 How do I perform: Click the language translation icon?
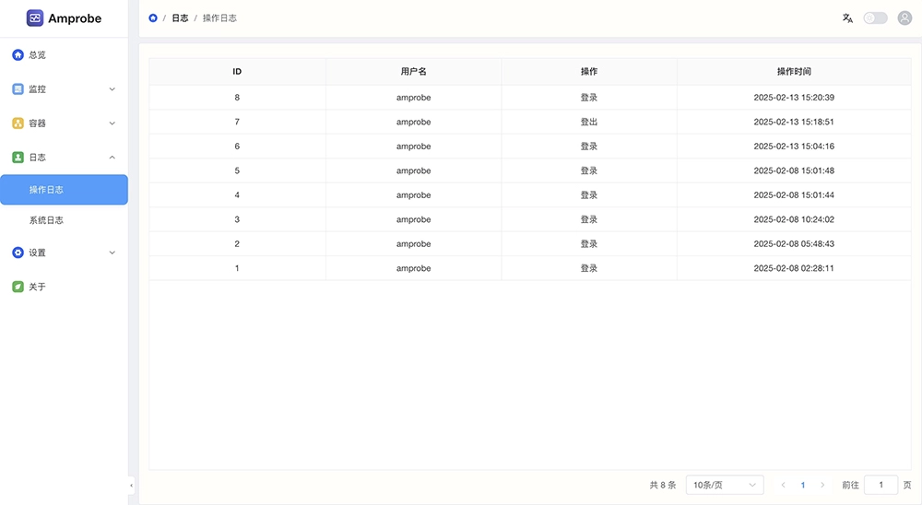847,18
